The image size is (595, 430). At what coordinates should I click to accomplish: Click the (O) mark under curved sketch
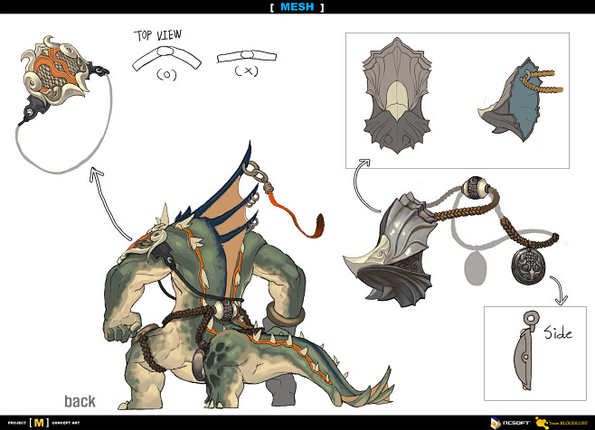(x=166, y=75)
